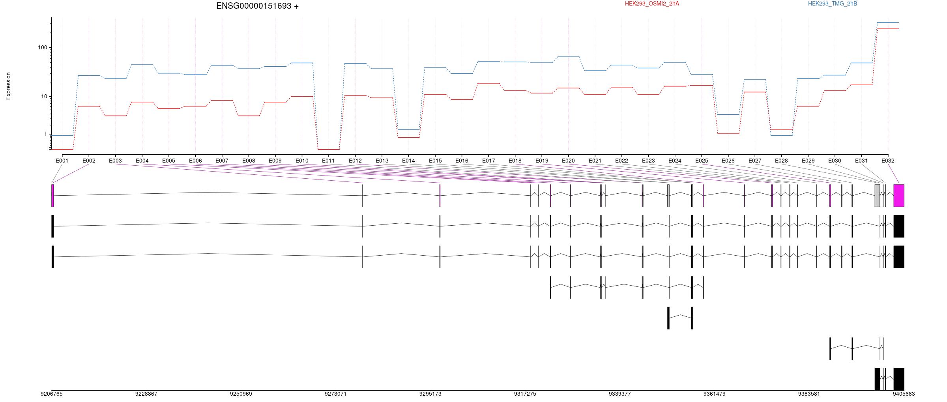
Task: Click genomic coordinate 9383581
Action: pos(809,394)
